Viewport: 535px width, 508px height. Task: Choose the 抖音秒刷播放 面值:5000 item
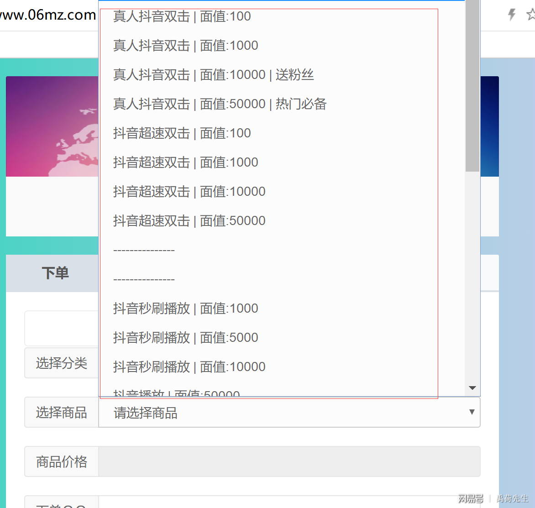click(185, 337)
